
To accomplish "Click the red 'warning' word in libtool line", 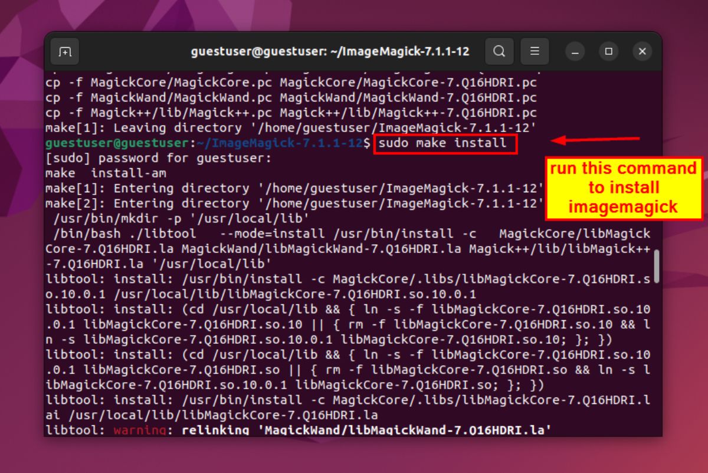I will click(140, 430).
